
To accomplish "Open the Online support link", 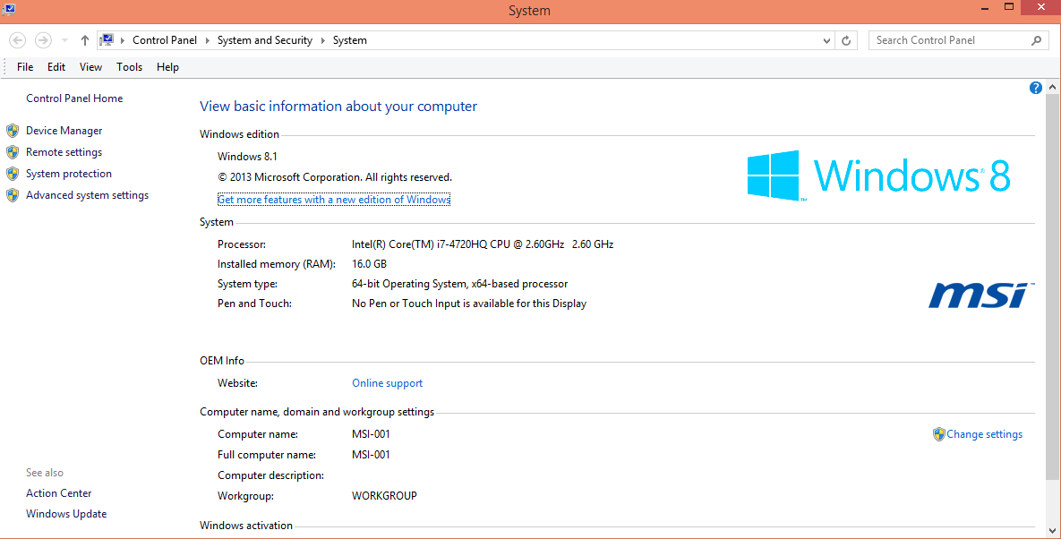I will coord(387,383).
